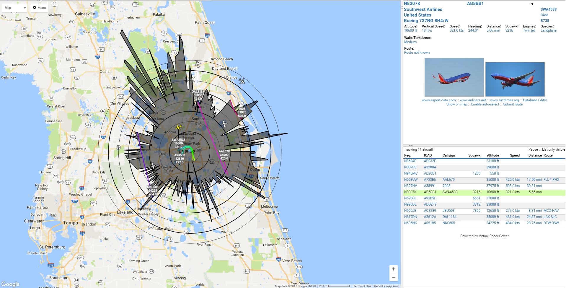The width and height of the screenshot is (566, 288).
Task: Click the Google logo on the map
Action: [x=11, y=284]
